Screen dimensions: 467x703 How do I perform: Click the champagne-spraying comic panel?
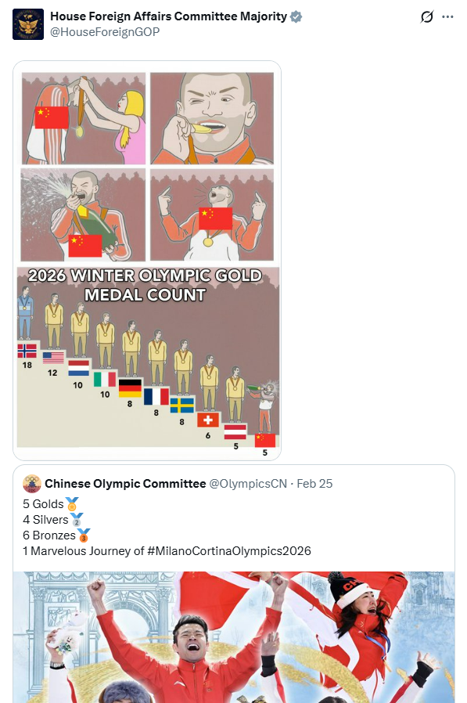coord(84,215)
